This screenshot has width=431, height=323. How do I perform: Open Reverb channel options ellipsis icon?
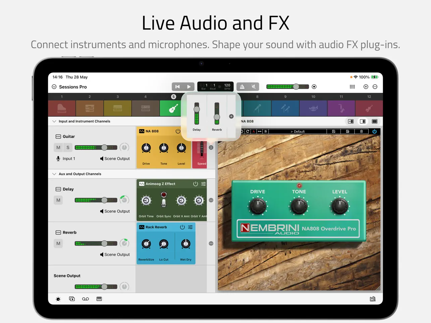[58, 232]
